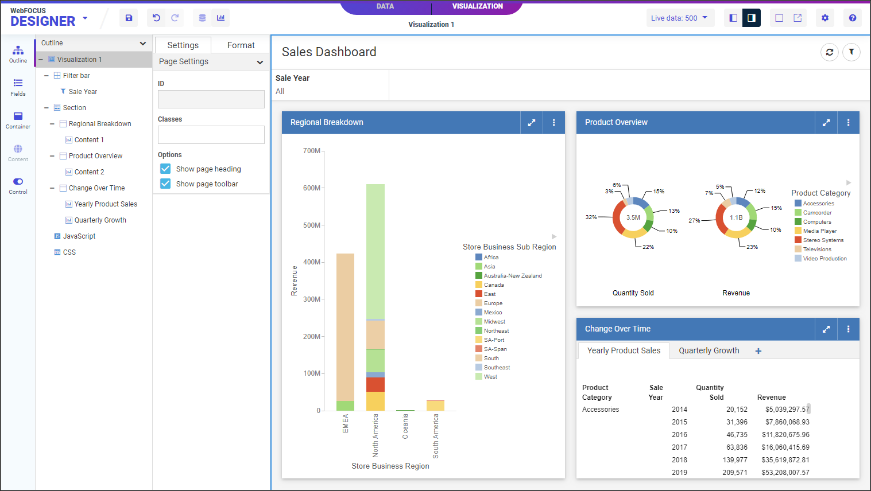Switch to the Format tab
The width and height of the screenshot is (871, 491).
241,45
